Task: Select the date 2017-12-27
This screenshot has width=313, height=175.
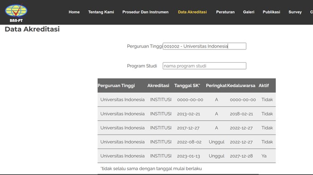Action: click(x=188, y=128)
